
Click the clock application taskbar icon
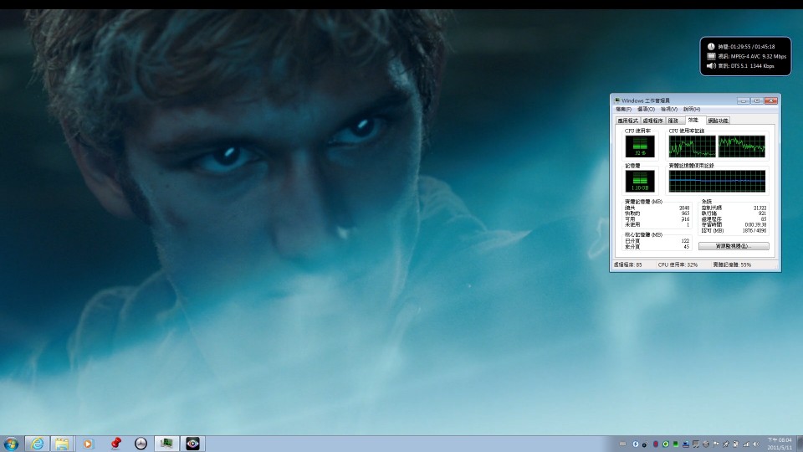pos(141,444)
